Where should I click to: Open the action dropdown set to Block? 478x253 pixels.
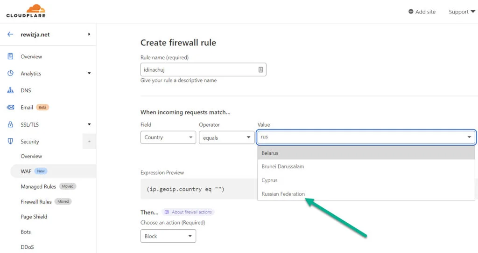[168, 236]
